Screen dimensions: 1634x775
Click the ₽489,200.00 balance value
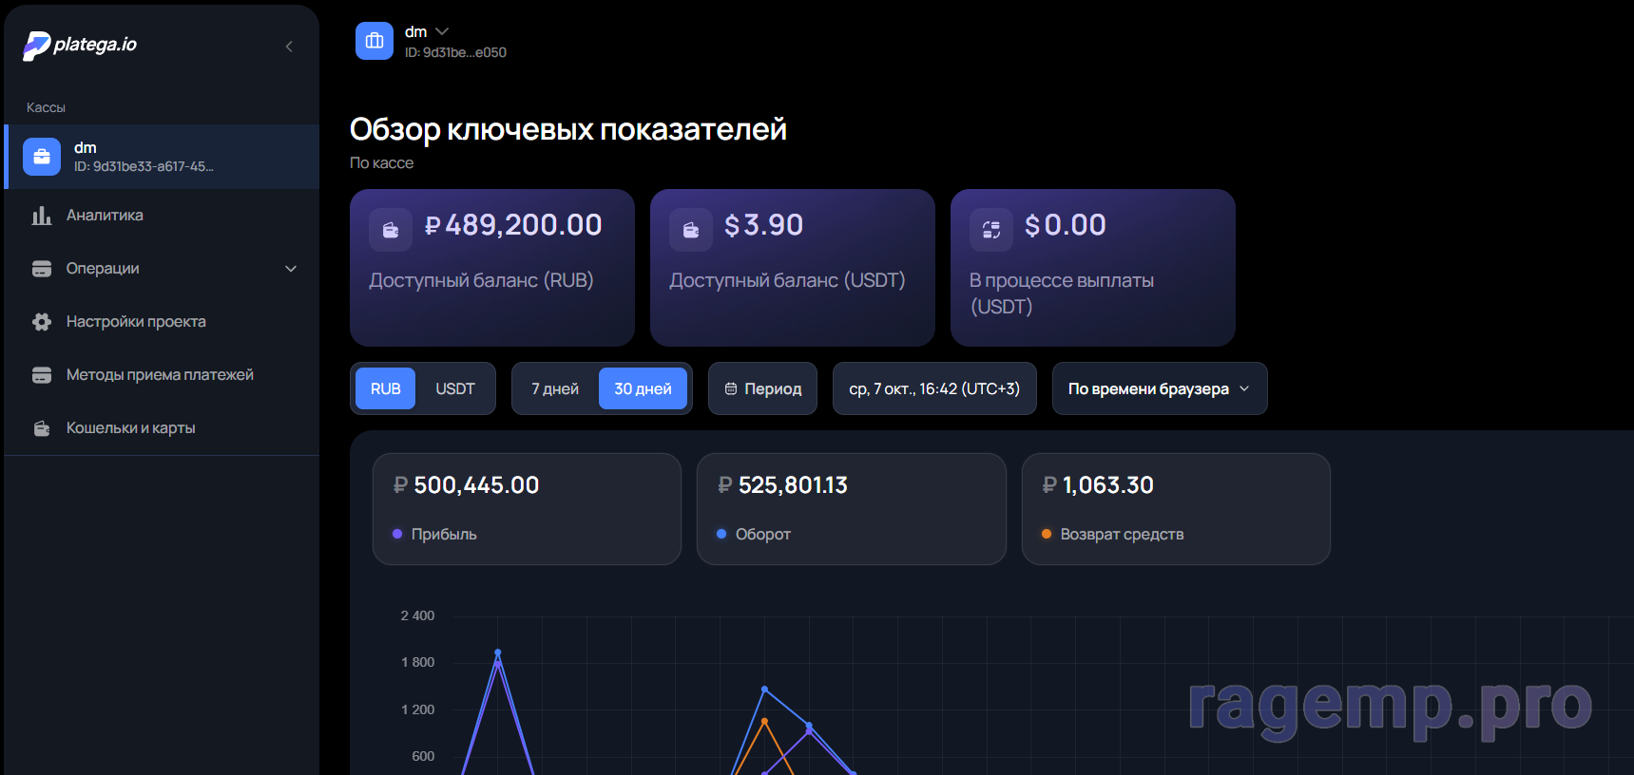point(513,225)
